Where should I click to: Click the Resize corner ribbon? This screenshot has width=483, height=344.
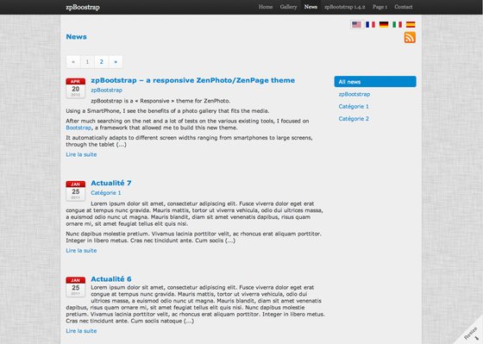[472, 333]
